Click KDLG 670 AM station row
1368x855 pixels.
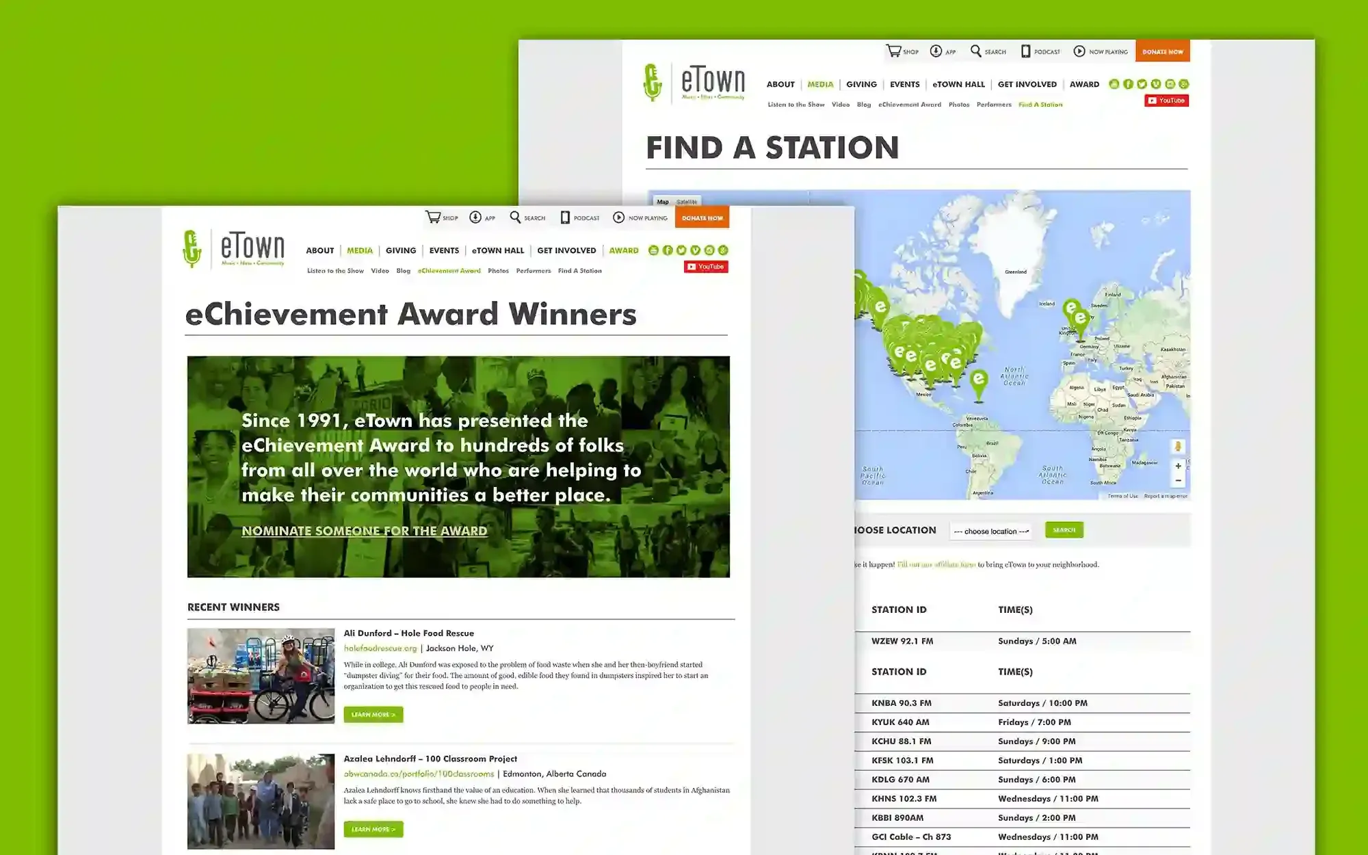pos(1022,780)
